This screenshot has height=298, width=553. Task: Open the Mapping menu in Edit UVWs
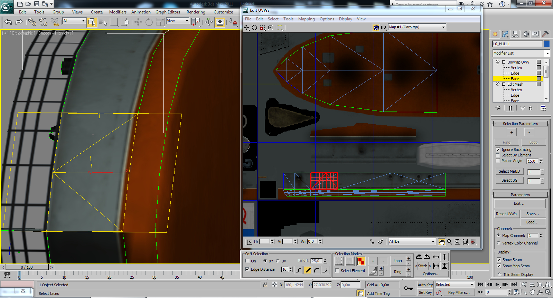coord(306,19)
